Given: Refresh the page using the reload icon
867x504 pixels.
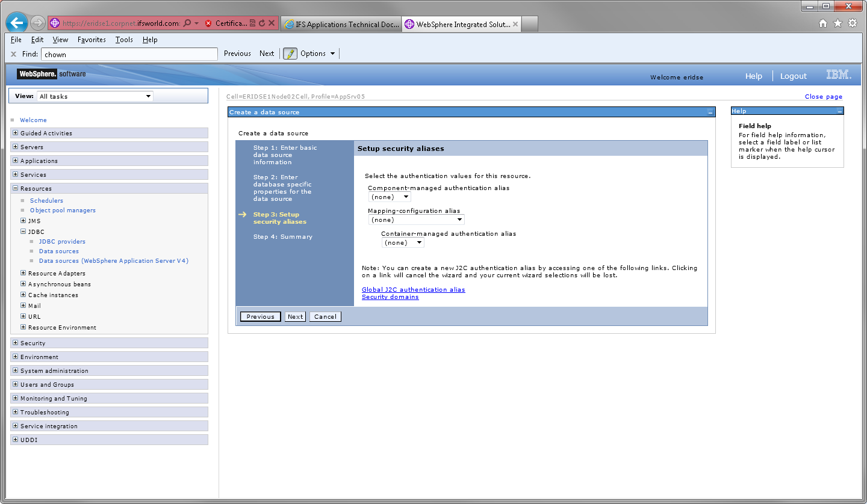Looking at the screenshot, I should (x=262, y=23).
